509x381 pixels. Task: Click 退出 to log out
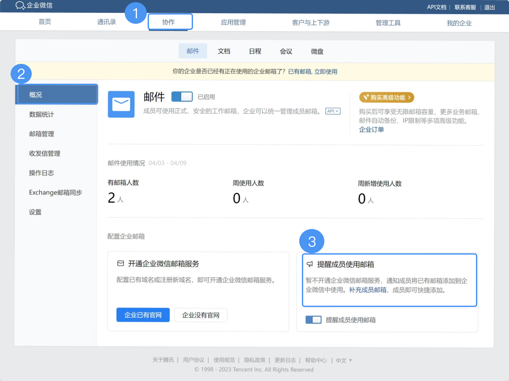tap(490, 7)
